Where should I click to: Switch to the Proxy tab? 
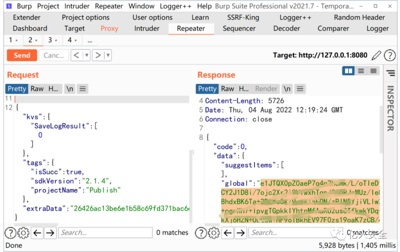pos(109,28)
